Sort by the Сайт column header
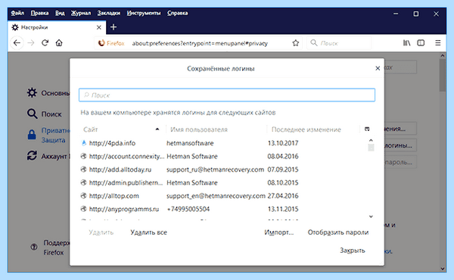Image resolution: width=454 pixels, height=280 pixels. click(122, 129)
